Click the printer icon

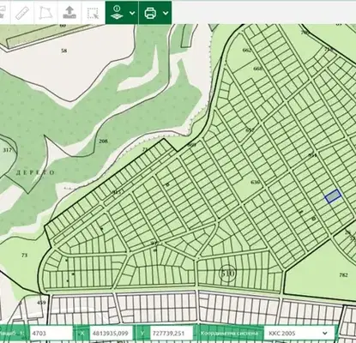[150, 13]
